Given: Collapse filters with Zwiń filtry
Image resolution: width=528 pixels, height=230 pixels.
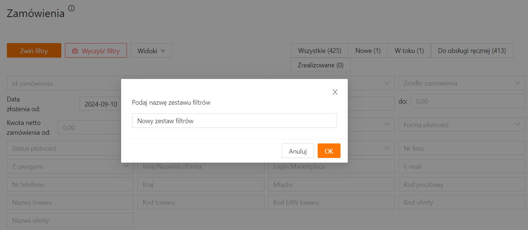Looking at the screenshot, I should [x=34, y=51].
